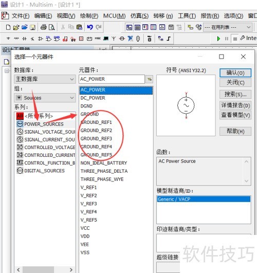Viewport: 257px width, 273px height.
Task: Select VCC component in list
Action: click(85, 228)
